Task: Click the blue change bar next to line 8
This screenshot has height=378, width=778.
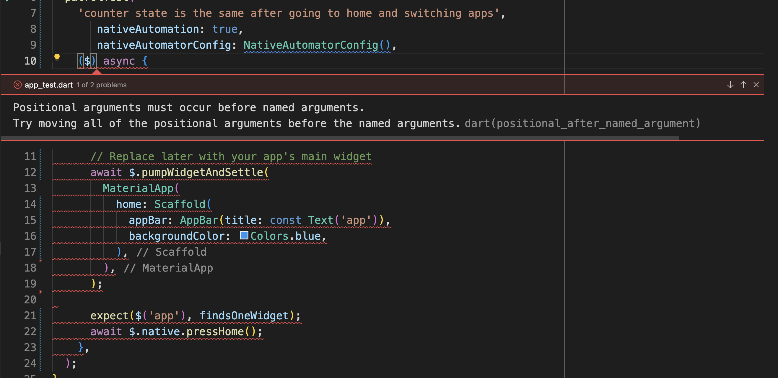Action: pos(41,29)
